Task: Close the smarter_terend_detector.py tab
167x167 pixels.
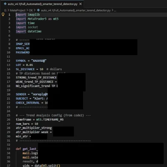Action: [x=81, y=4]
